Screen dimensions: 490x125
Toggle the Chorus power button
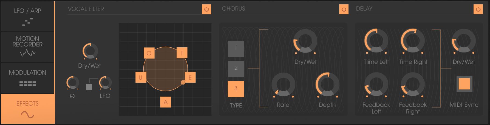tap(344, 9)
